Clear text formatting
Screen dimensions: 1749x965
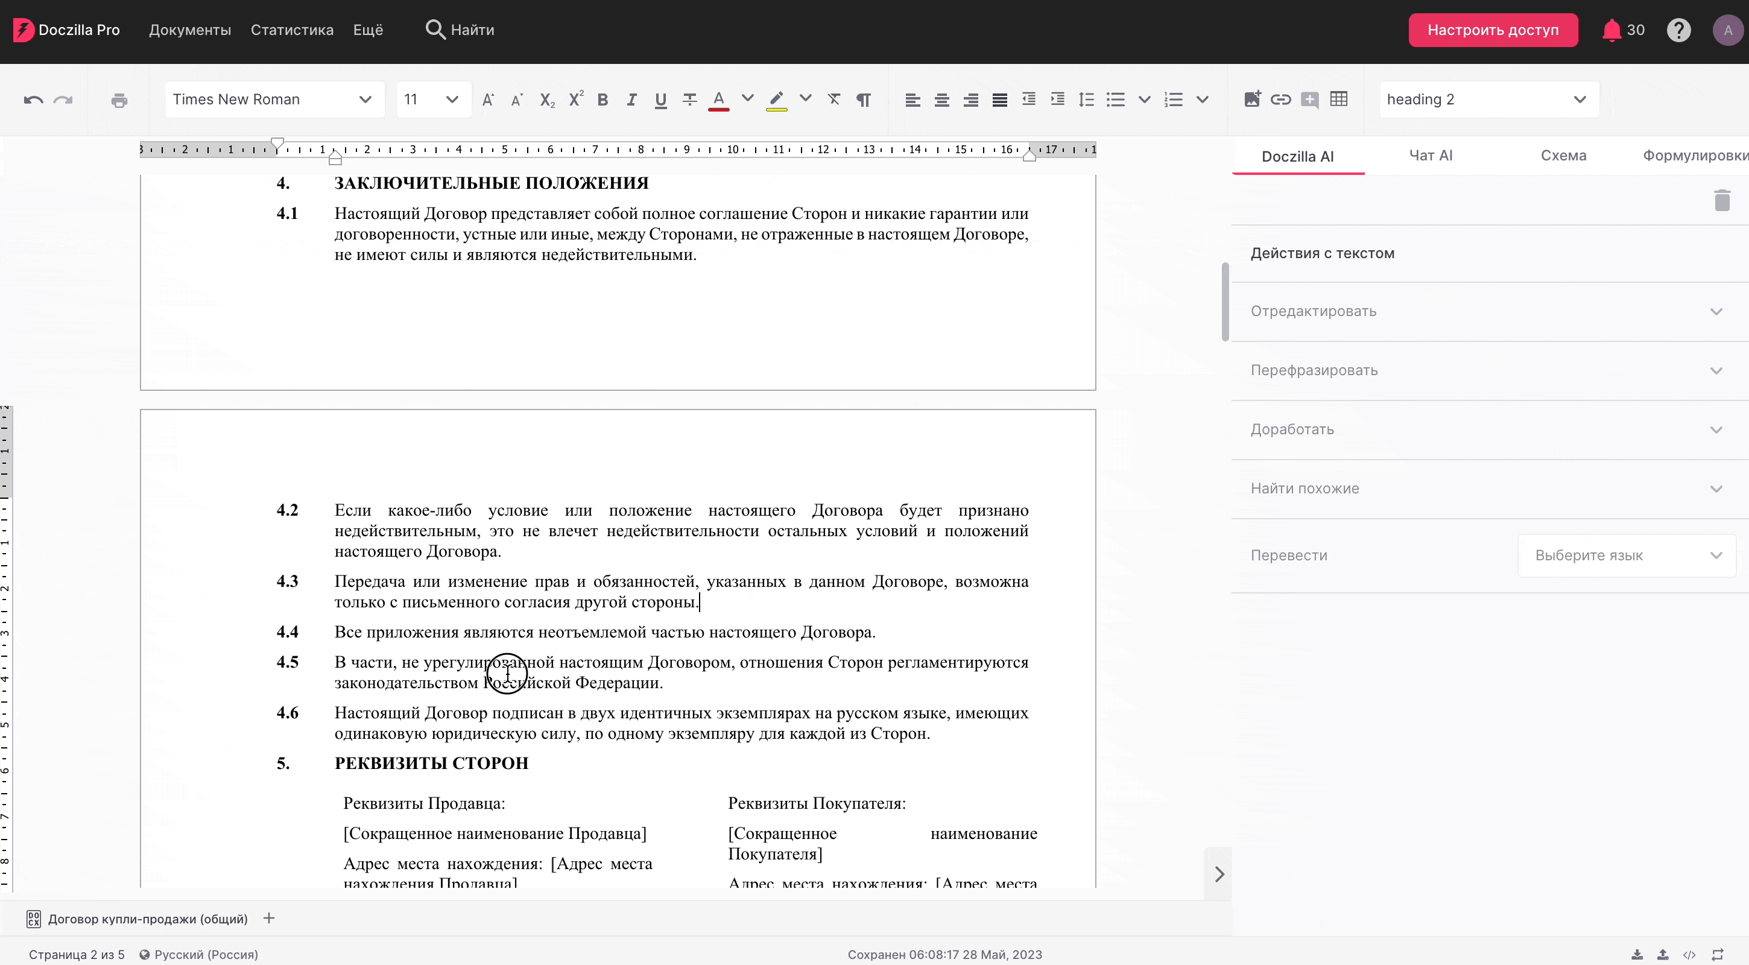(x=835, y=100)
